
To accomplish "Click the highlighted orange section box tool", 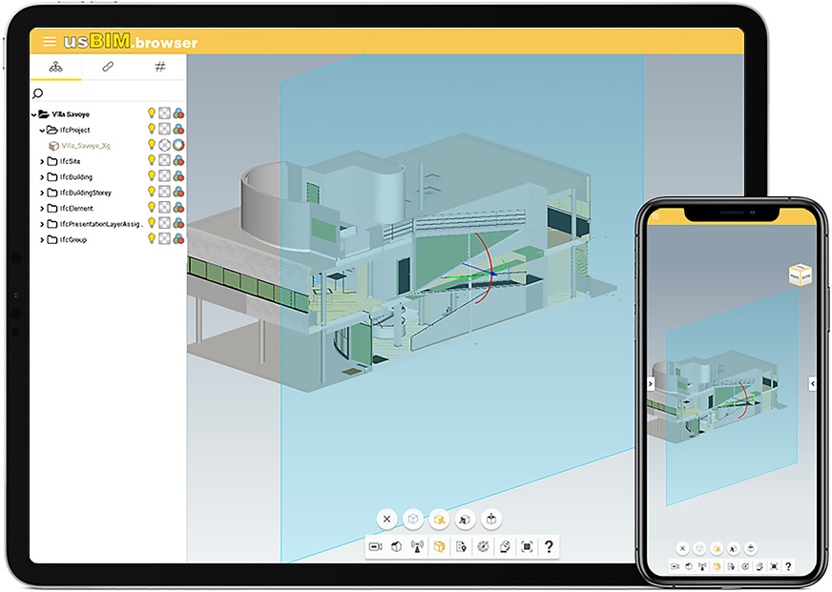I will pos(439,546).
